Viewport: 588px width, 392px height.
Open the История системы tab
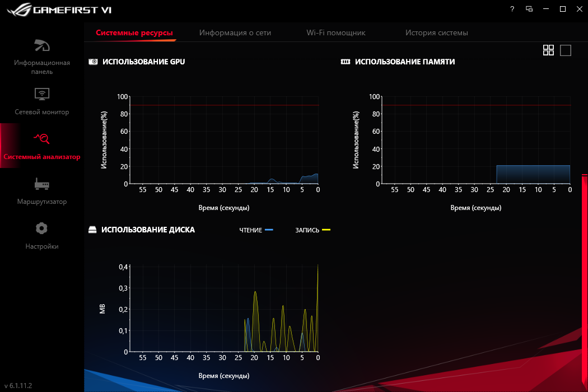(x=436, y=32)
